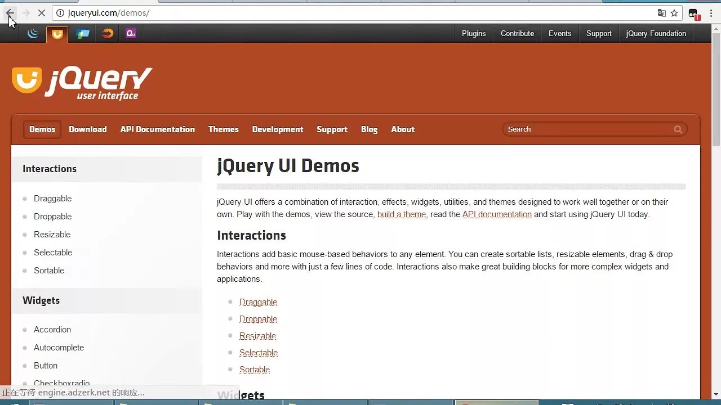This screenshot has width=721, height=405.
Task: Click the scrollbar down arrow
Action: tap(716, 395)
